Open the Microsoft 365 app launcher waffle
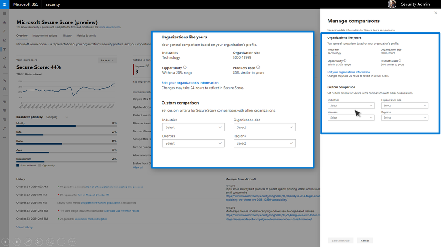 pyautogui.click(x=4, y=4)
